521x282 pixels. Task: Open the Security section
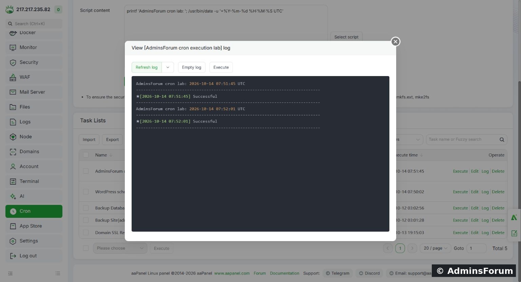pos(34,62)
